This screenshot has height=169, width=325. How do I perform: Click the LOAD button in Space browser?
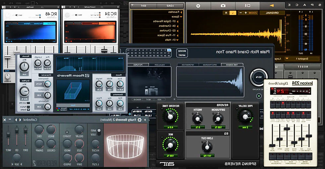170,6
